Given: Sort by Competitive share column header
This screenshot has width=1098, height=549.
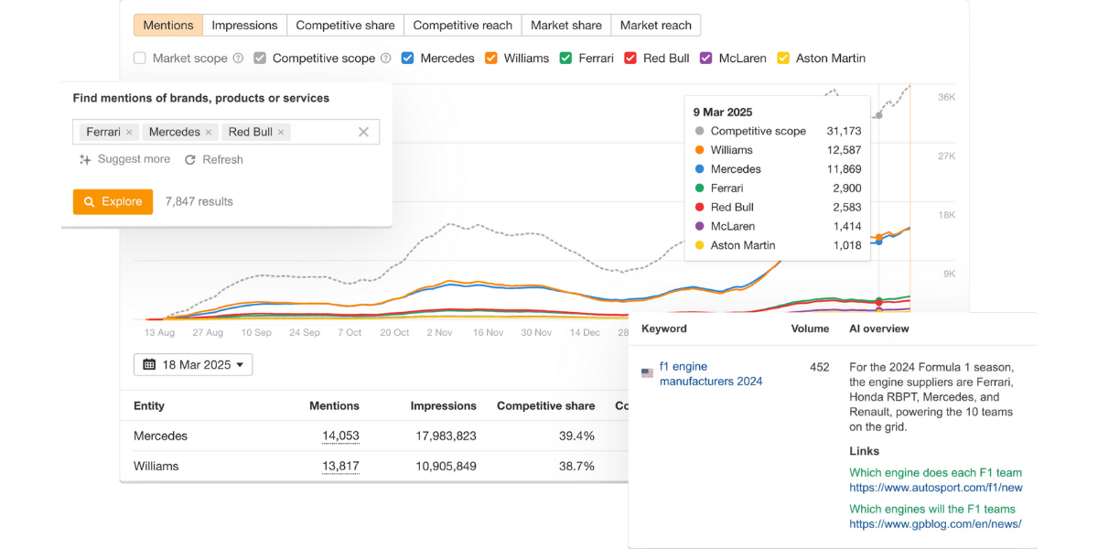Looking at the screenshot, I should tap(545, 405).
